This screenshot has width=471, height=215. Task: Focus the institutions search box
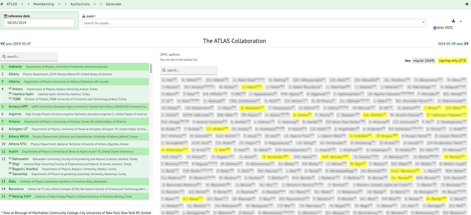29,57
